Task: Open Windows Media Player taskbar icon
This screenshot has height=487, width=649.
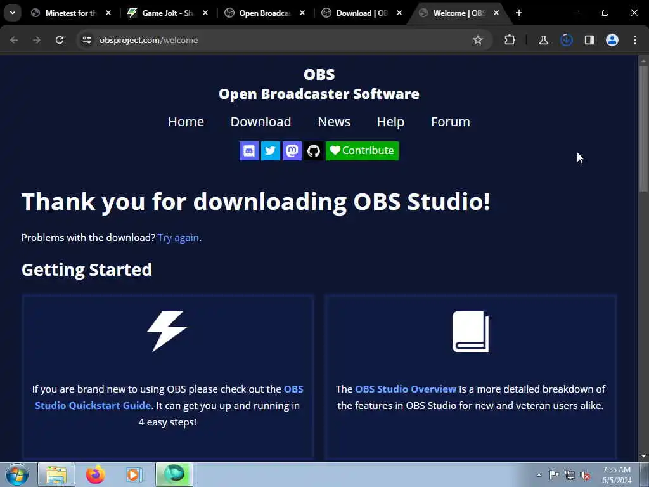Action: coord(134,474)
